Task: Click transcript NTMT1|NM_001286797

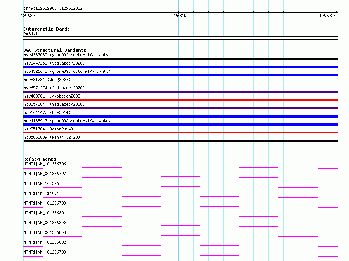Action: click(45, 174)
